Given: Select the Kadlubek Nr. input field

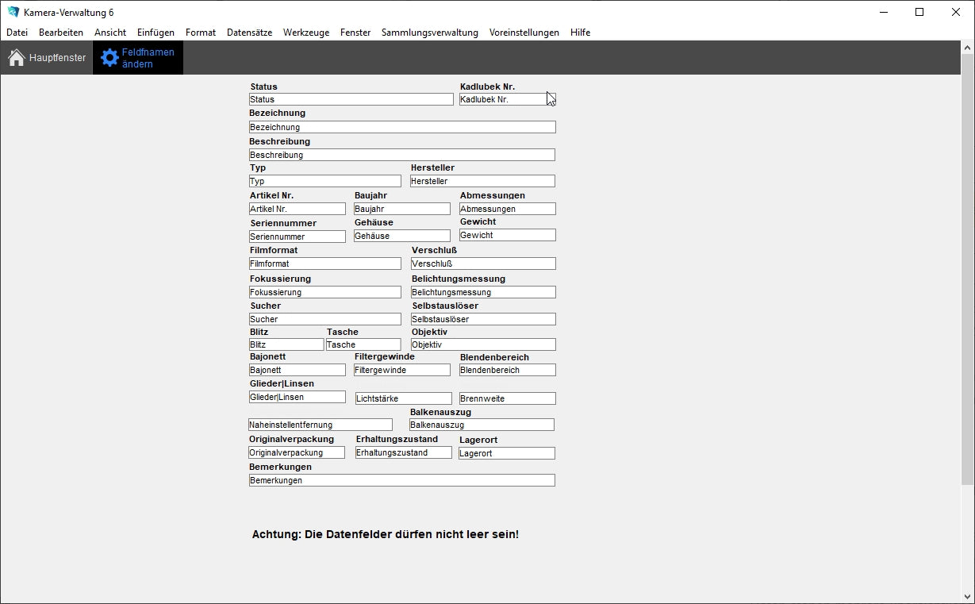Looking at the screenshot, I should point(503,99).
